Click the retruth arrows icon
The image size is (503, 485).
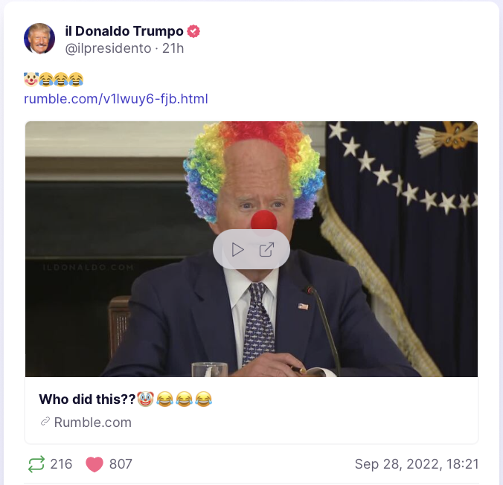[x=36, y=464]
